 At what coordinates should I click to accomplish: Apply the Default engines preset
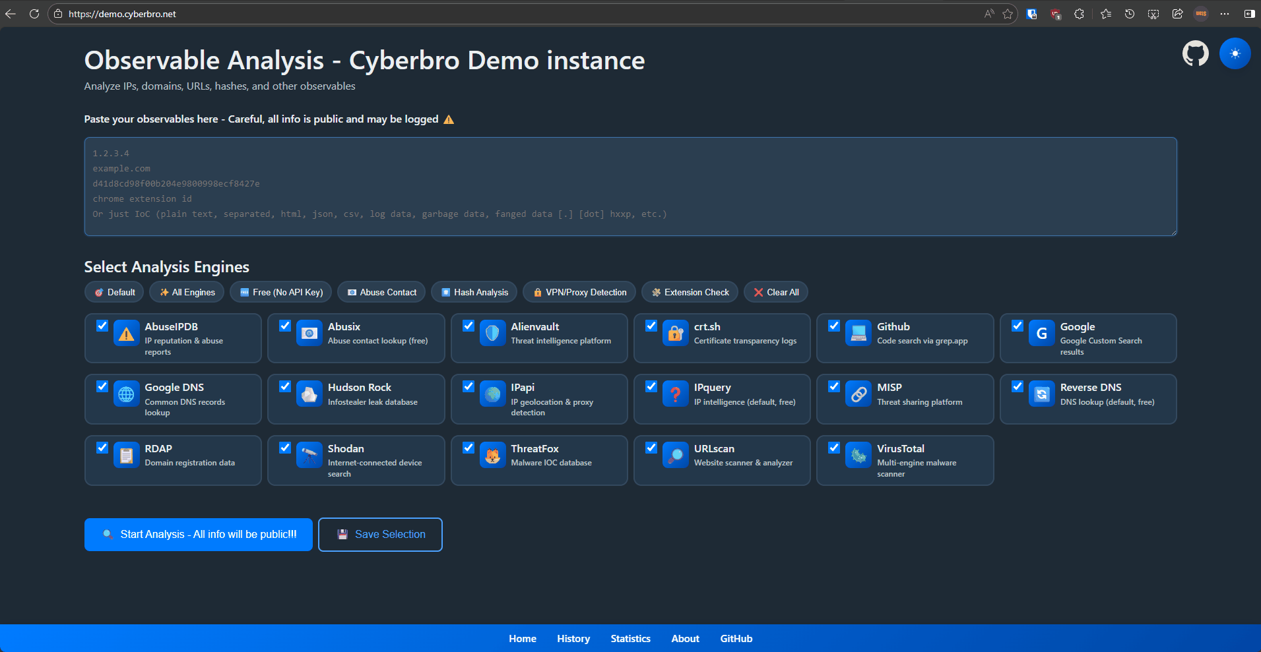(114, 292)
